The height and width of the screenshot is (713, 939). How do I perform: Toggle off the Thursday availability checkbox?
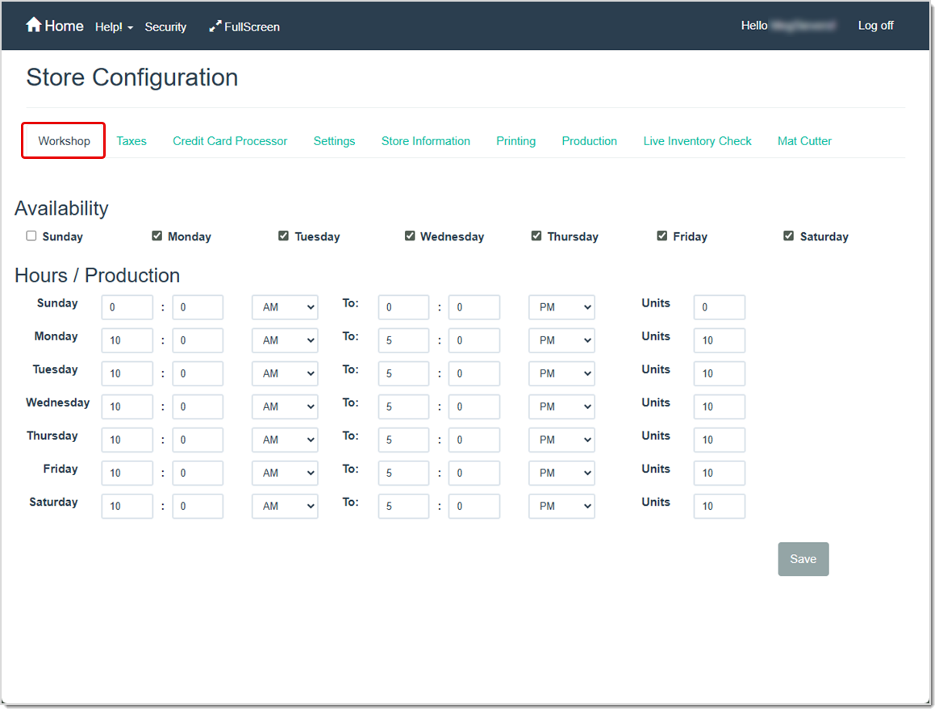536,236
